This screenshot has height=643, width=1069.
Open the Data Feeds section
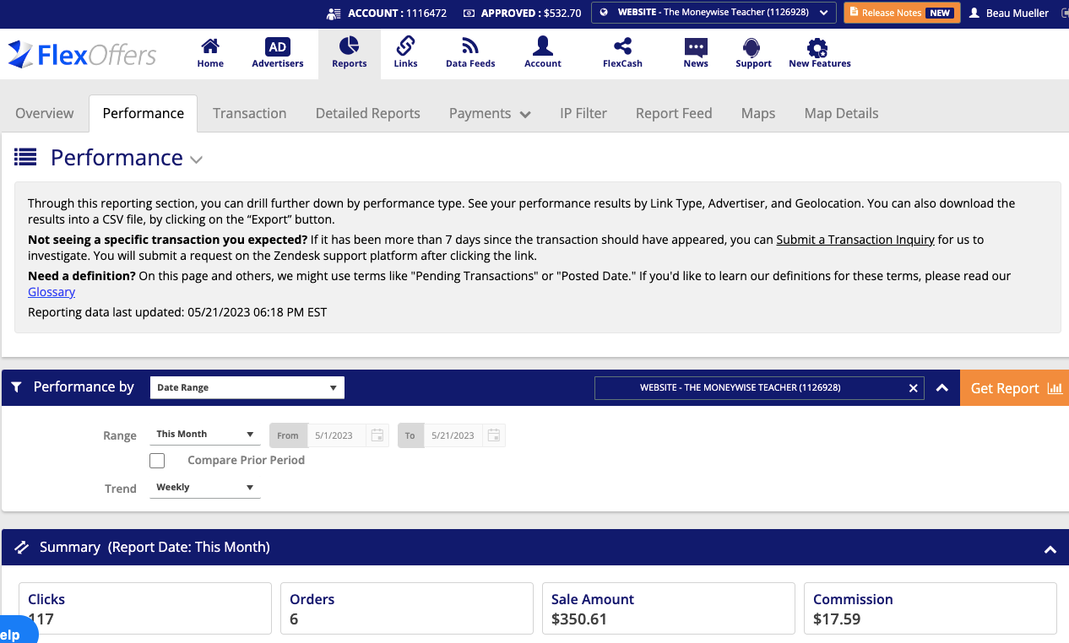(x=470, y=53)
